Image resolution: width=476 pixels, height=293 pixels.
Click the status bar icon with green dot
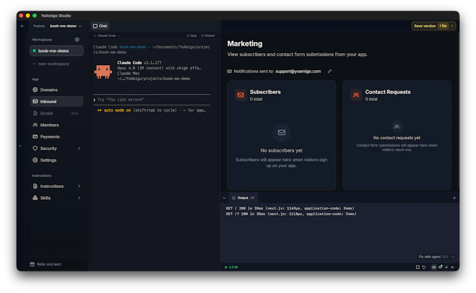[x=440, y=267]
